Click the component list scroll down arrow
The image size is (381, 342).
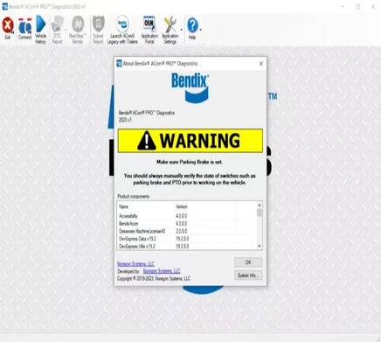tap(260, 247)
